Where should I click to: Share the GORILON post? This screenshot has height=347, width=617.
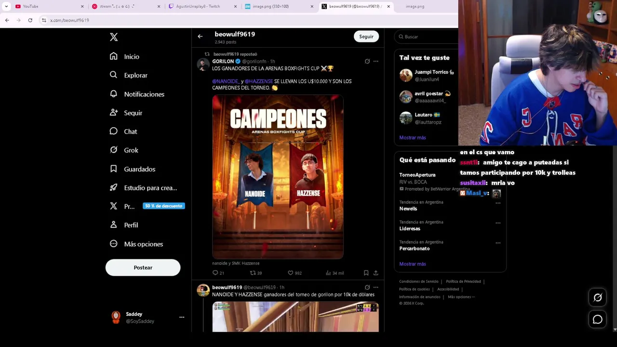tap(376, 273)
